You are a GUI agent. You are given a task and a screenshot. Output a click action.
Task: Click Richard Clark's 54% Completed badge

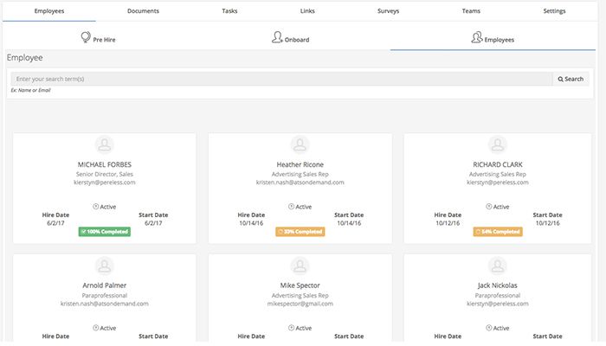click(x=496, y=232)
